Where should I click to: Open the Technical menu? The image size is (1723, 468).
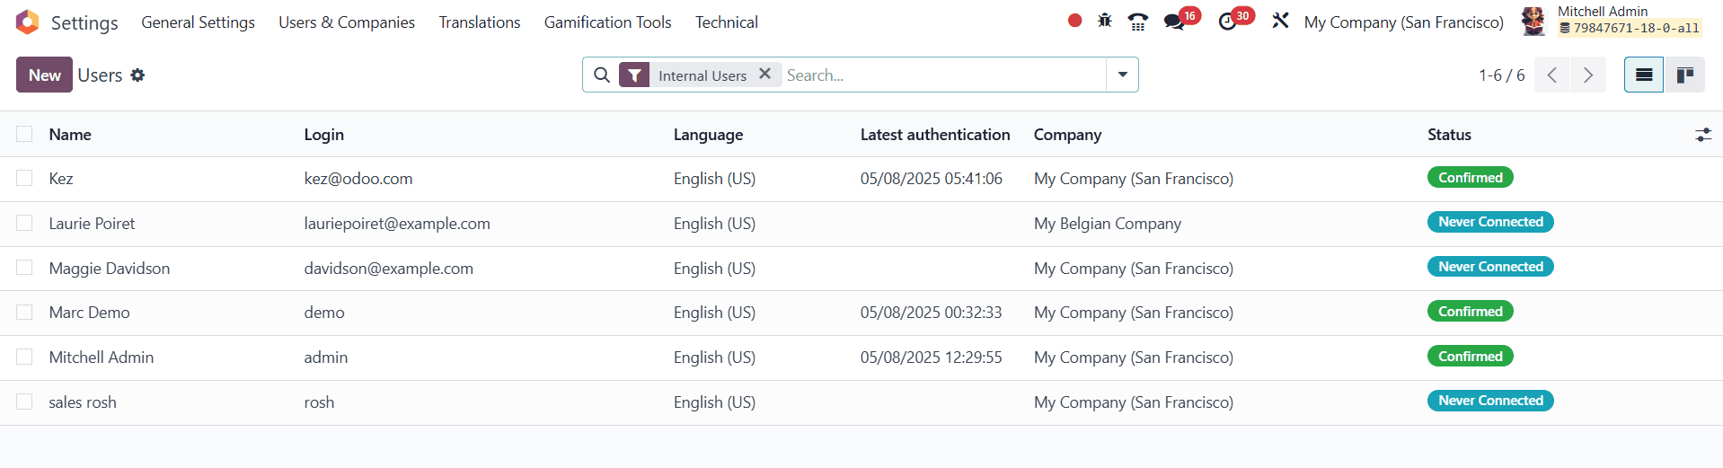727,22
